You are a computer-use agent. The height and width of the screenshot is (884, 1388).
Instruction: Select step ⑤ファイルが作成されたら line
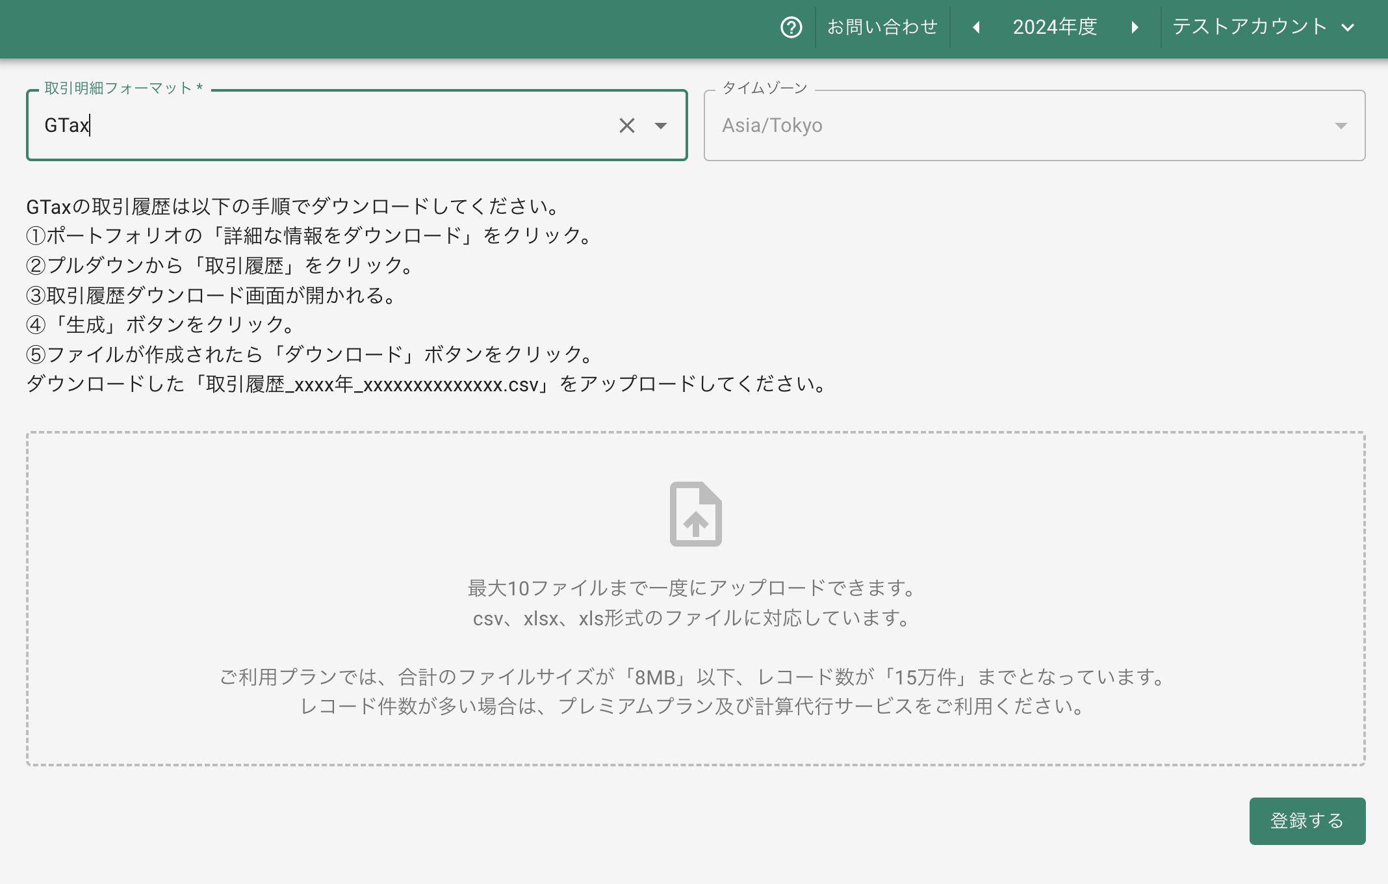pyautogui.click(x=311, y=354)
